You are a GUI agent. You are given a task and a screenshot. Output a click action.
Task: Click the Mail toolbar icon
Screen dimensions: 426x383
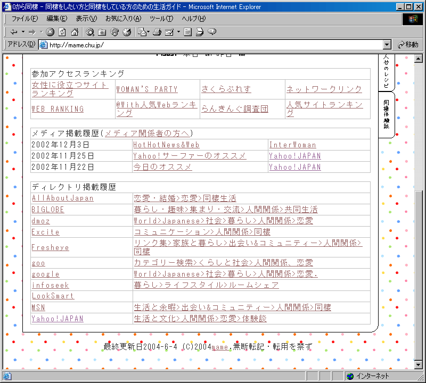pos(142,32)
